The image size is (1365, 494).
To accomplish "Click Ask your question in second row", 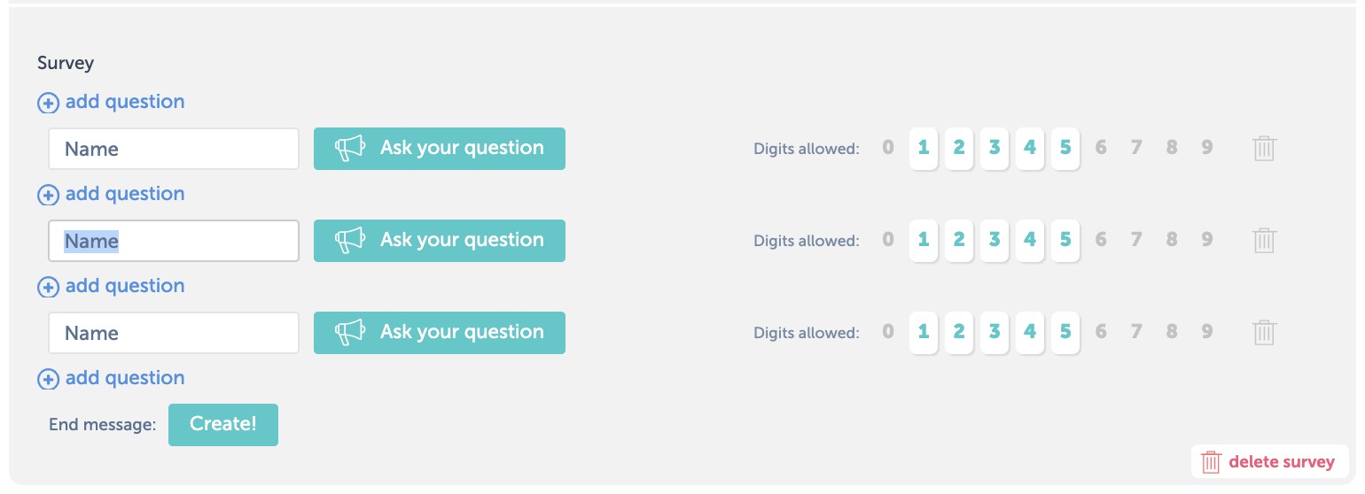I will tap(440, 241).
